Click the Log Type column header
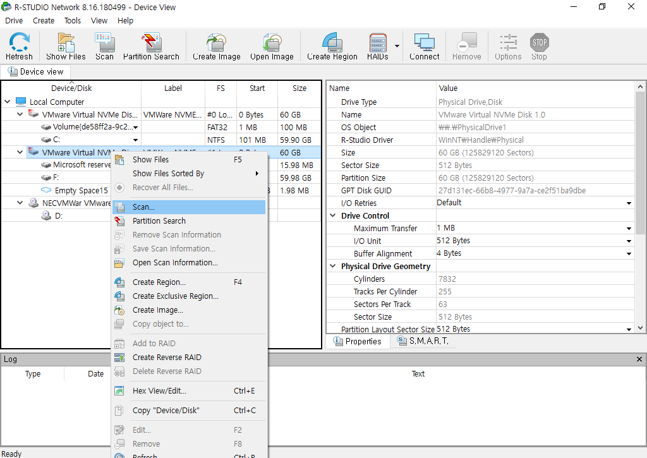647x458 pixels. [33, 374]
